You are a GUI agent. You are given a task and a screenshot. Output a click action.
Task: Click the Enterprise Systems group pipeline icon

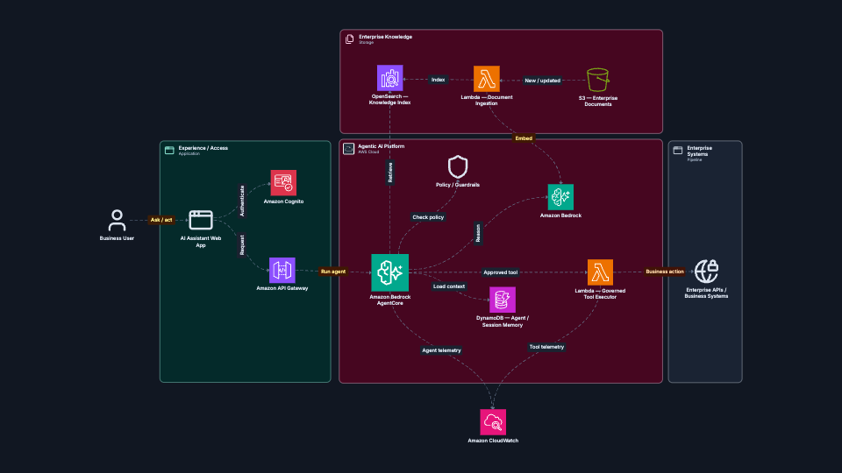point(678,150)
